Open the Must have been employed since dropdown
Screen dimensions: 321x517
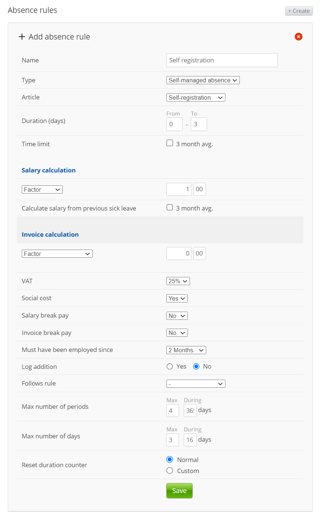pos(186,350)
